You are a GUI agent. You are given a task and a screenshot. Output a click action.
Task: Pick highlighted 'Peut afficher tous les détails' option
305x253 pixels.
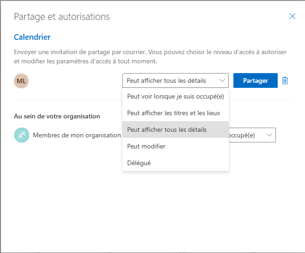click(167, 130)
